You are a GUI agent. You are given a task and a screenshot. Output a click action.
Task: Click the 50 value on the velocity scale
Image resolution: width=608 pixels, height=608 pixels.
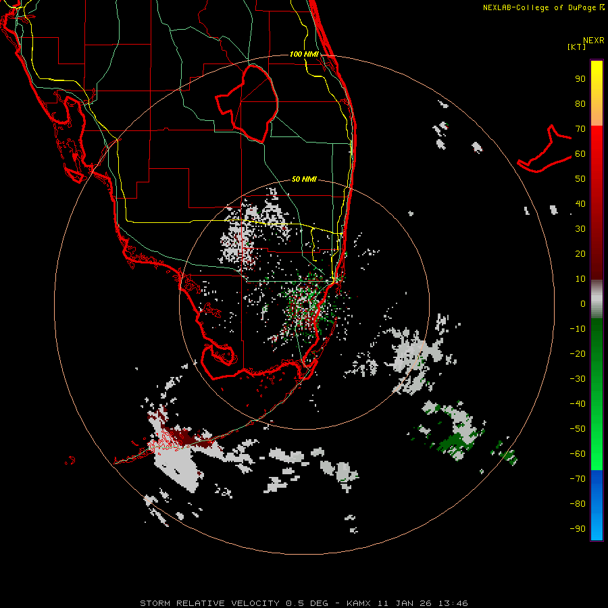click(x=580, y=179)
